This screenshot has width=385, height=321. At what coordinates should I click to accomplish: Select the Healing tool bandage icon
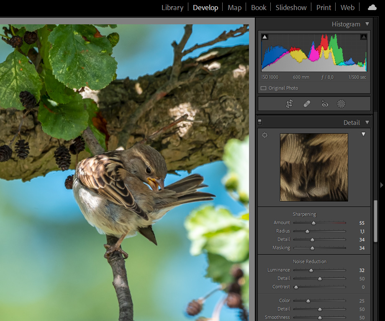(307, 104)
